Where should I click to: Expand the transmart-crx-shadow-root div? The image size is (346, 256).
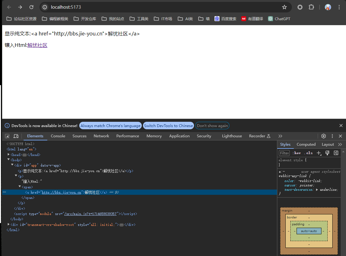click(x=9, y=224)
